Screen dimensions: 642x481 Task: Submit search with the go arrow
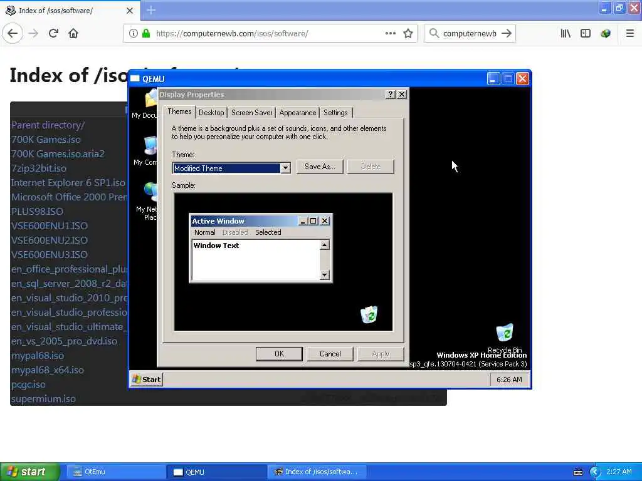click(x=507, y=33)
